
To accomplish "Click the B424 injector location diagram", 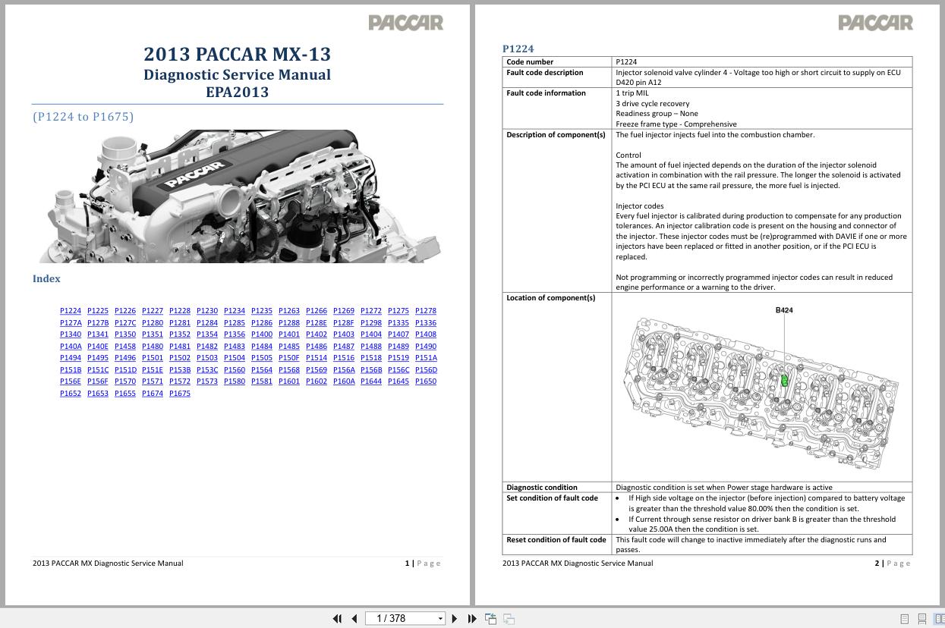I will tap(761, 387).
